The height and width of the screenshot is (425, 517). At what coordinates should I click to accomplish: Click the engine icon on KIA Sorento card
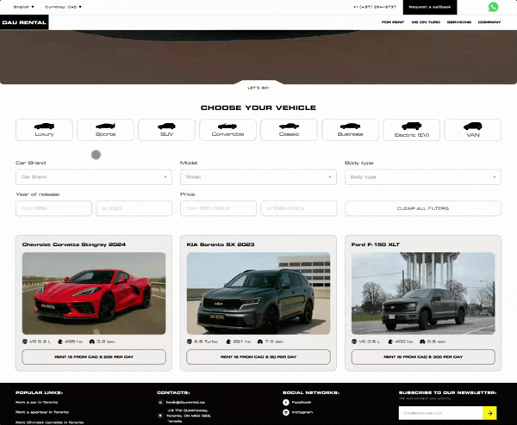(x=190, y=342)
